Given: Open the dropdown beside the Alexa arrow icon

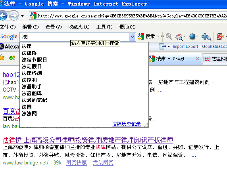Looking at the screenshot, I should pos(169,46).
